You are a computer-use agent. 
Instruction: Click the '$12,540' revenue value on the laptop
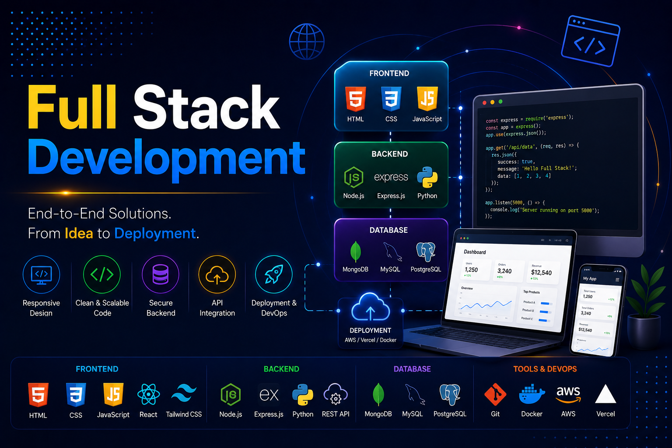541,273
